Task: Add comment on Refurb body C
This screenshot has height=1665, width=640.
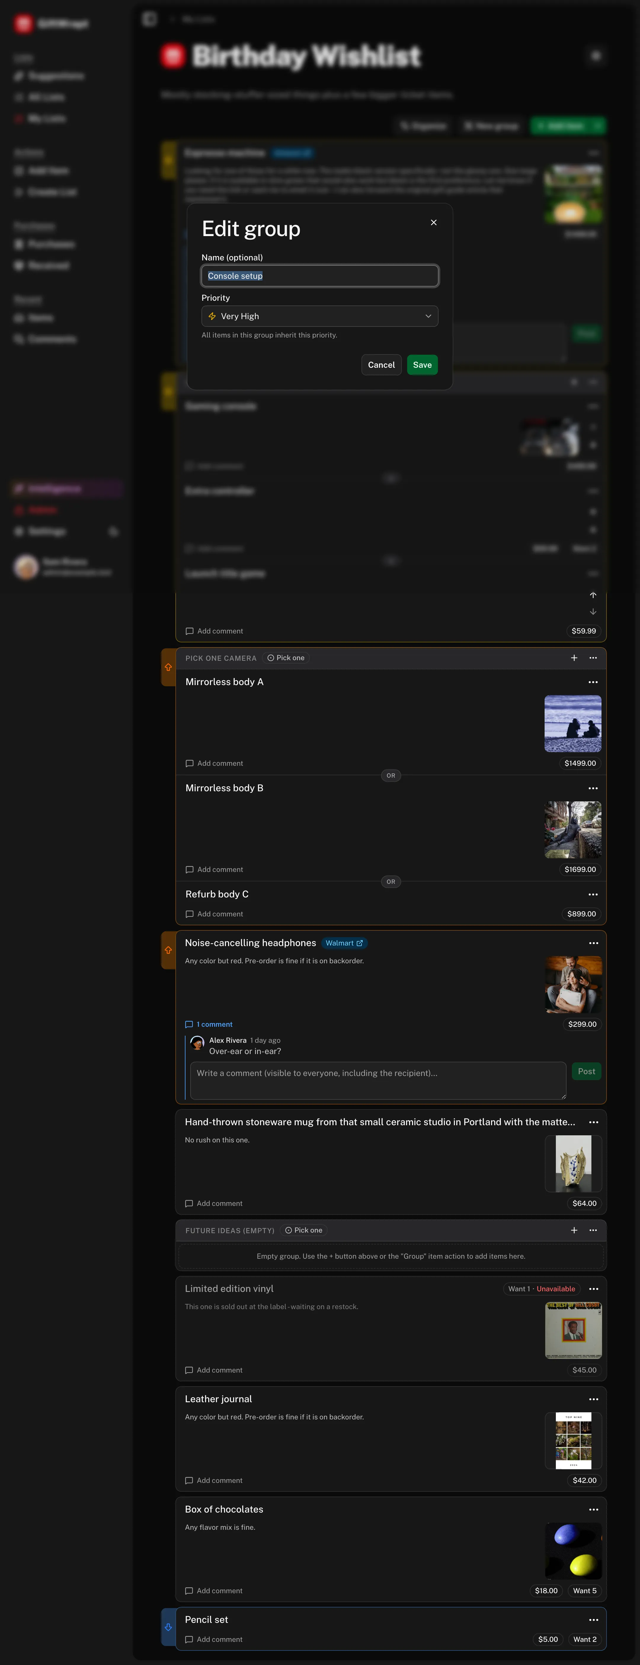Action: [x=215, y=914]
